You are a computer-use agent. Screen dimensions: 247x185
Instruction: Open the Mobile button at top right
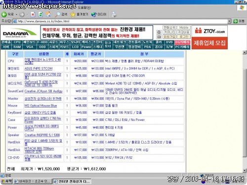pyautogui.click(x=184, y=27)
